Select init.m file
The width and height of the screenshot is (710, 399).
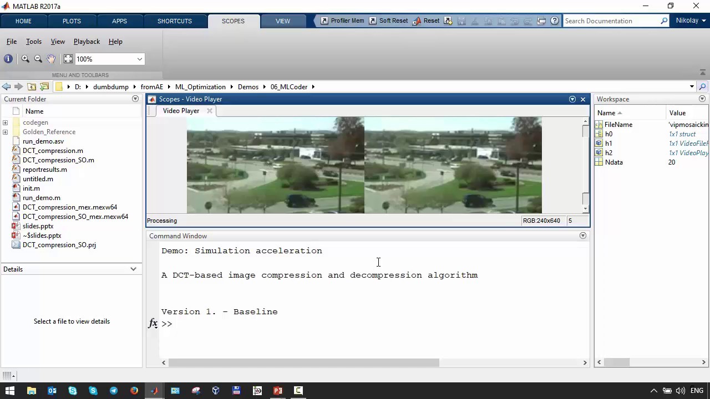click(31, 188)
